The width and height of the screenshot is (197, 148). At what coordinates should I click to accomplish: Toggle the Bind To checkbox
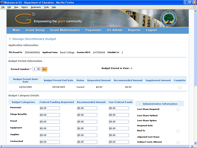tap(178, 131)
